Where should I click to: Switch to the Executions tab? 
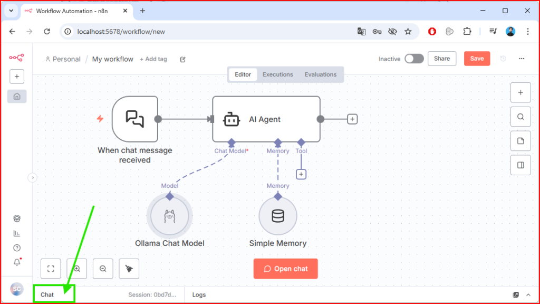tap(277, 74)
